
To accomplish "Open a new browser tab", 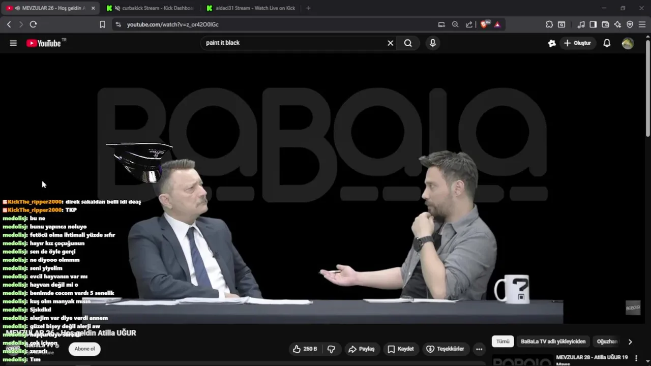I will pyautogui.click(x=308, y=8).
